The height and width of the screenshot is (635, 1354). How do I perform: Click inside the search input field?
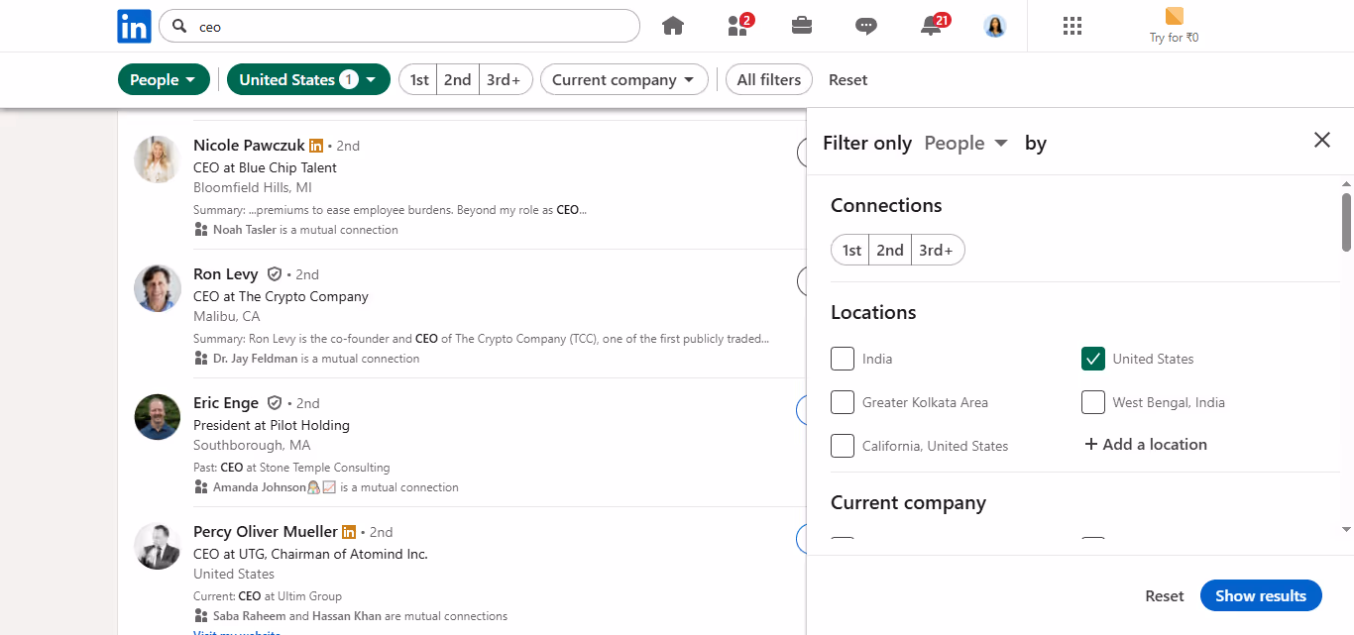pyautogui.click(x=396, y=26)
